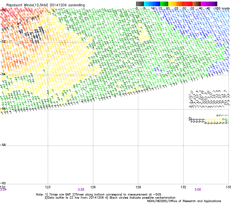Image resolution: width=231 pixels, height=203 pixels.
Task: Click the -58 latitude axis label
Action: click(x=3, y=145)
